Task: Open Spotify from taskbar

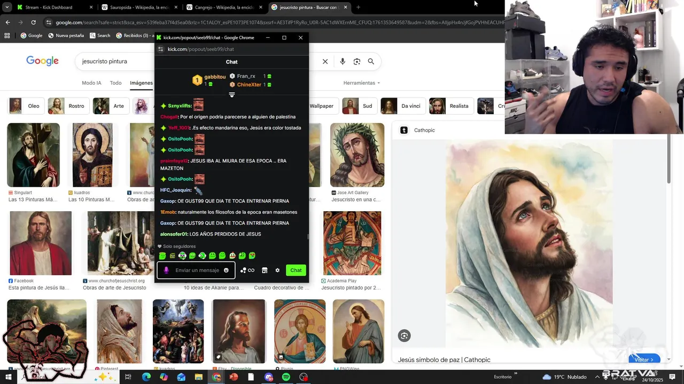Action: pyautogui.click(x=286, y=377)
